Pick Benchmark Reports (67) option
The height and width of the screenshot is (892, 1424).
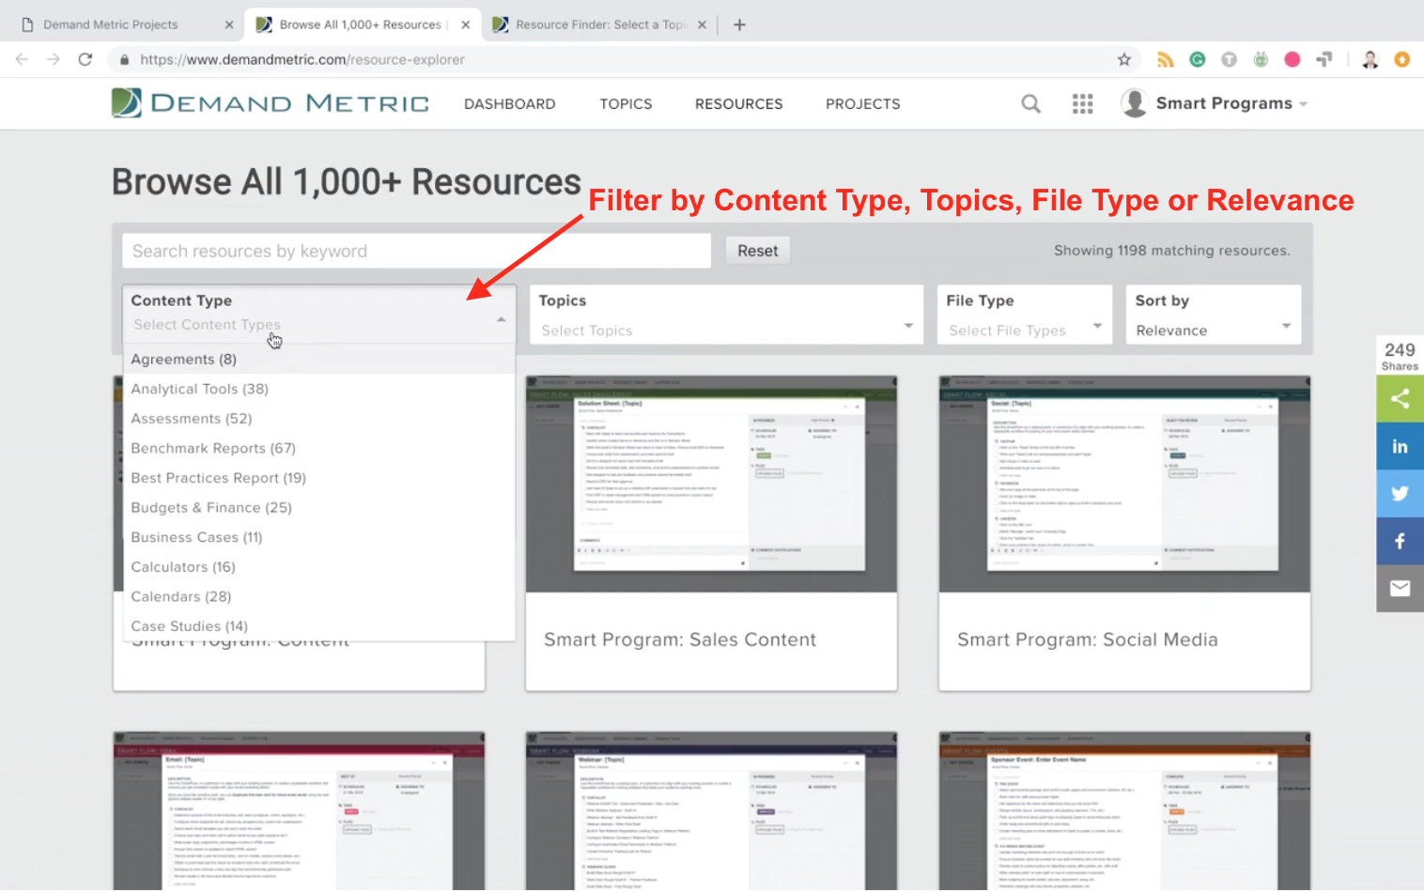click(319, 448)
